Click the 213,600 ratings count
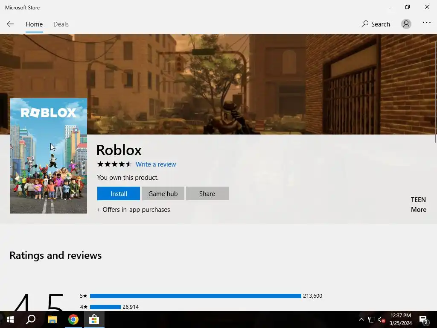Screen dimensions: 437x328 (312, 296)
